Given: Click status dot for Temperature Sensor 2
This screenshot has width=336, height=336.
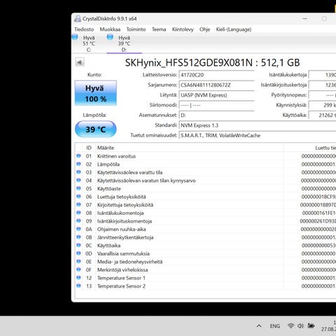Looking at the screenshot, I should 78,286.
